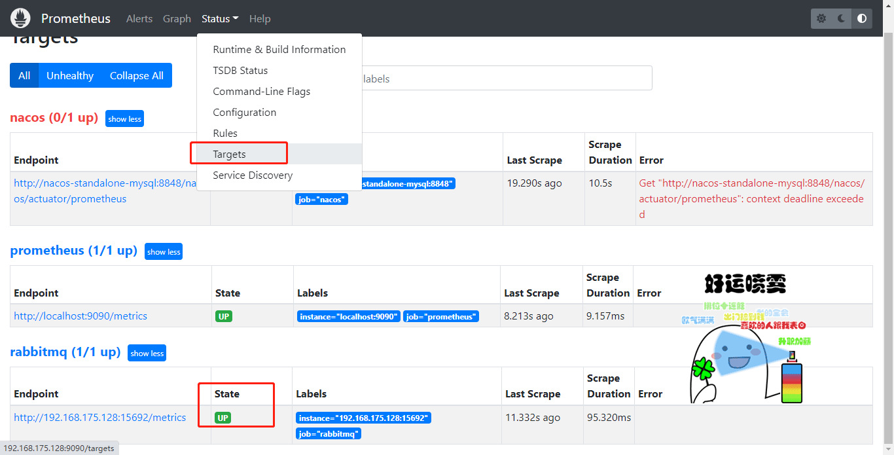Image resolution: width=894 pixels, height=455 pixels.
Task: Open 192.168.175.128:15692/metrics endpoint link
Action: click(x=100, y=417)
